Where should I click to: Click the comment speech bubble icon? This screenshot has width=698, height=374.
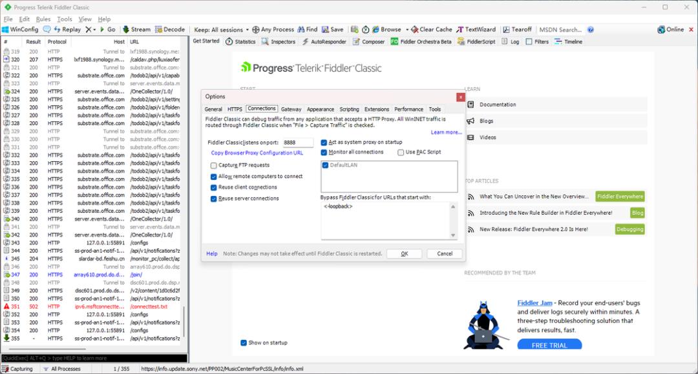pos(47,29)
